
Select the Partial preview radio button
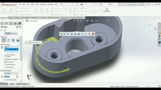click(5, 64)
